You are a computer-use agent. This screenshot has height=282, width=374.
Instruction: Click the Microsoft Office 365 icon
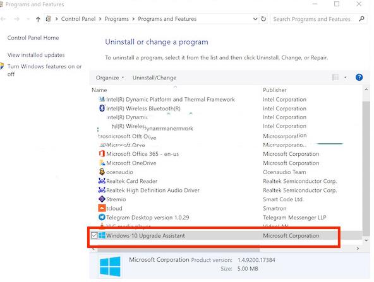102,154
